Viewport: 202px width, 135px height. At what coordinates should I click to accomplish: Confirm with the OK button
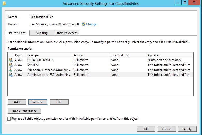point(146,129)
